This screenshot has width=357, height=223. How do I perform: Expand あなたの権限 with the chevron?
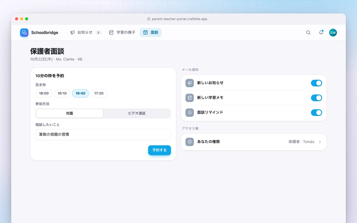click(320, 142)
